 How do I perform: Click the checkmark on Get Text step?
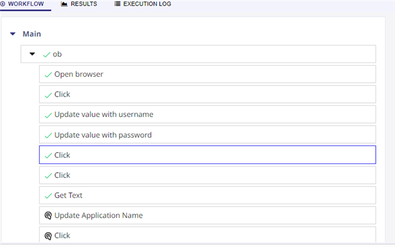48,196
